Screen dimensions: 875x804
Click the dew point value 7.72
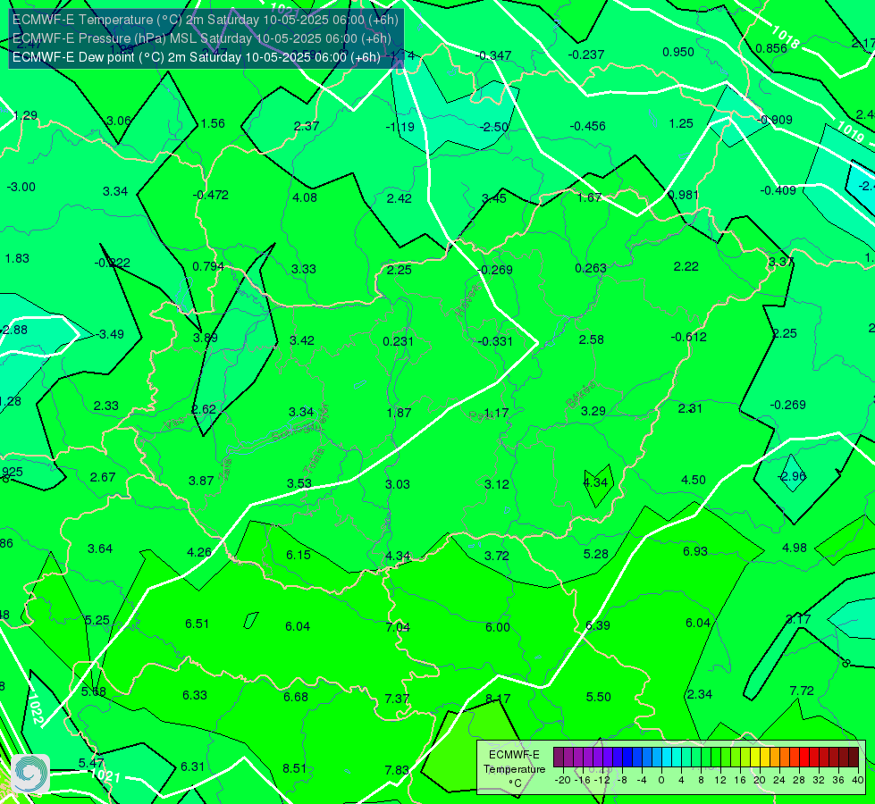[802, 691]
